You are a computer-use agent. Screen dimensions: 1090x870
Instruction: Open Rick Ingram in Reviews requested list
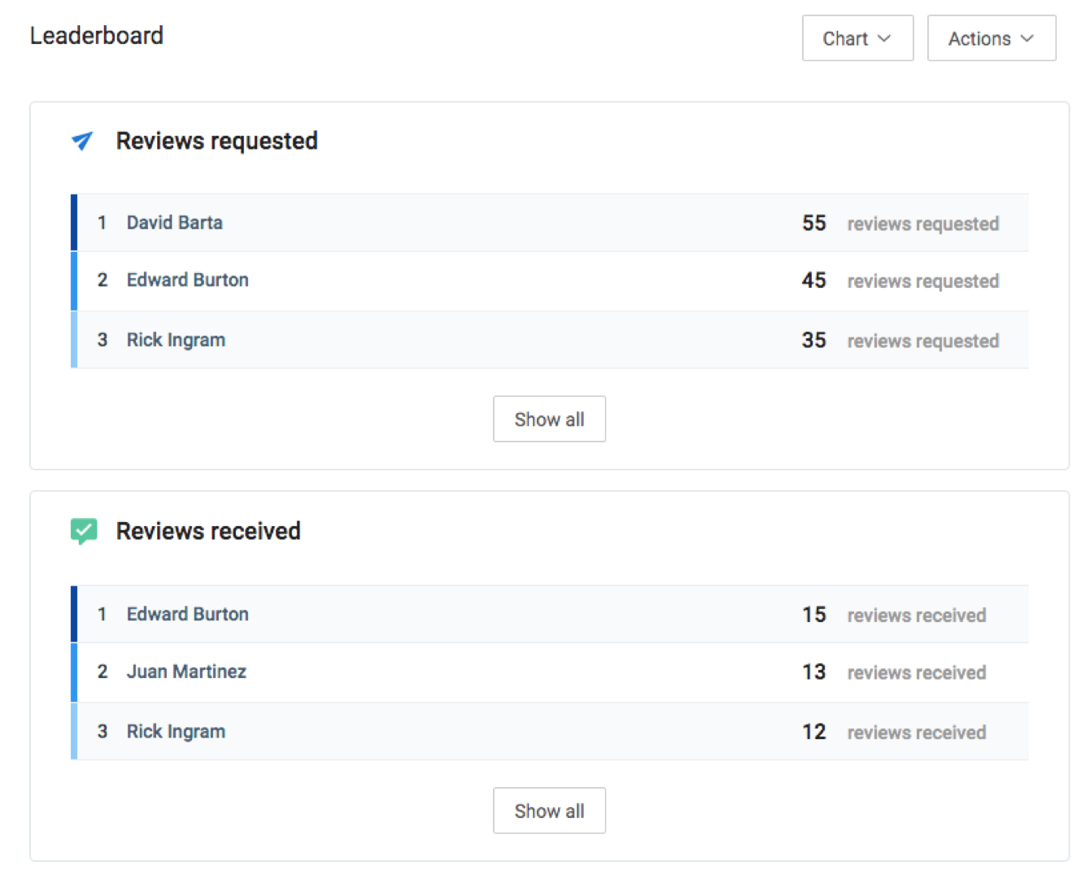[x=176, y=341]
